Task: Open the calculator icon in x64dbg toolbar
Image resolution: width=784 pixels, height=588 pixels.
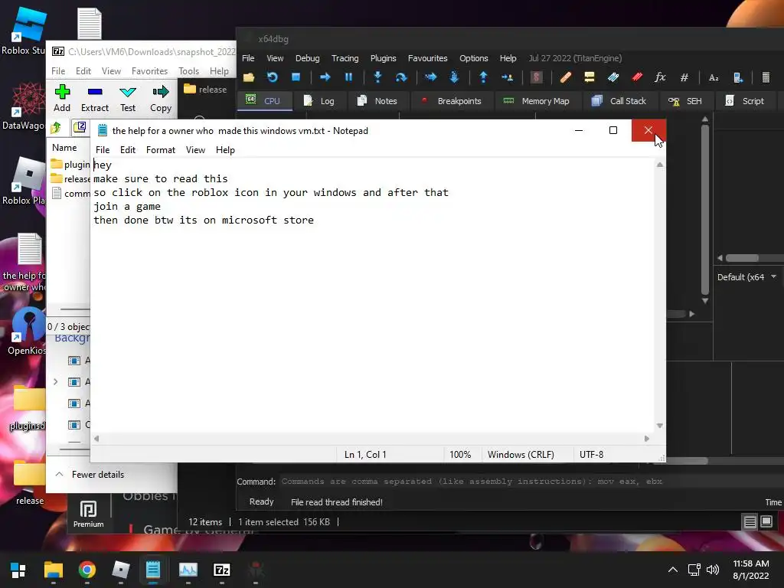Action: click(x=766, y=77)
